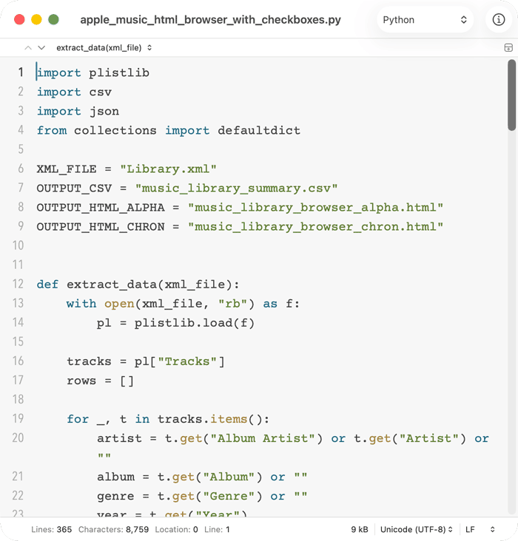Jump to previous function with up chevron
This screenshot has height=541, width=518.
28,47
